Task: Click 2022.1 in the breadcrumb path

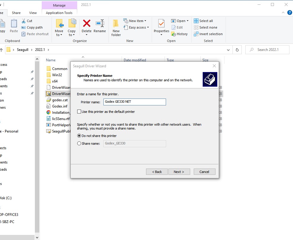Action: point(40,50)
